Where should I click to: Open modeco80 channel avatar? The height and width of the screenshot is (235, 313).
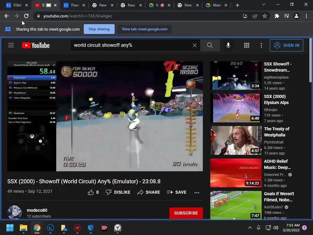tap(15, 212)
